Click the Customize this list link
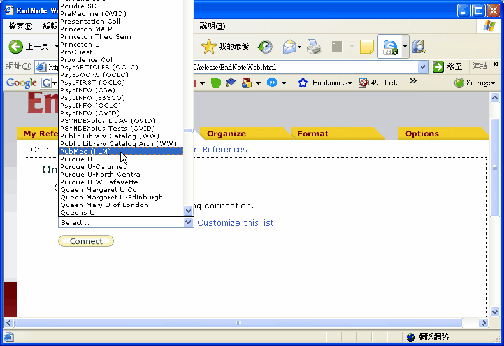 coord(235,222)
